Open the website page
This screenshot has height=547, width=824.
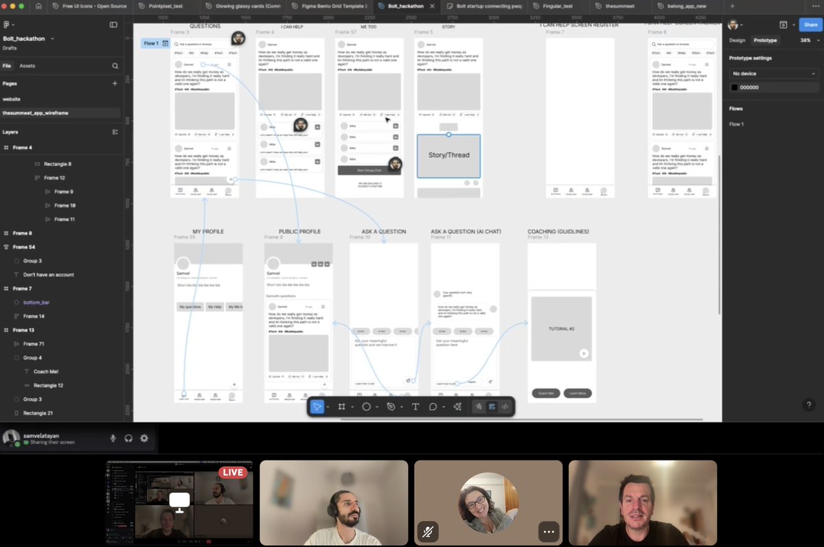click(12, 99)
